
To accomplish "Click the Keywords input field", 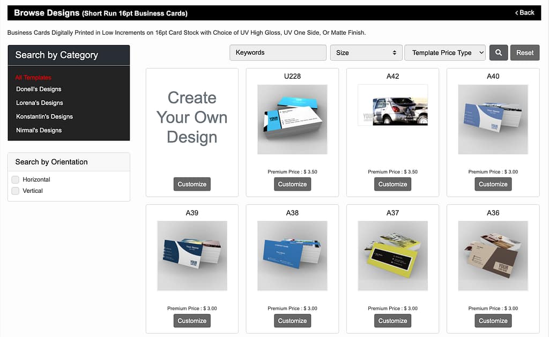I will tap(278, 53).
